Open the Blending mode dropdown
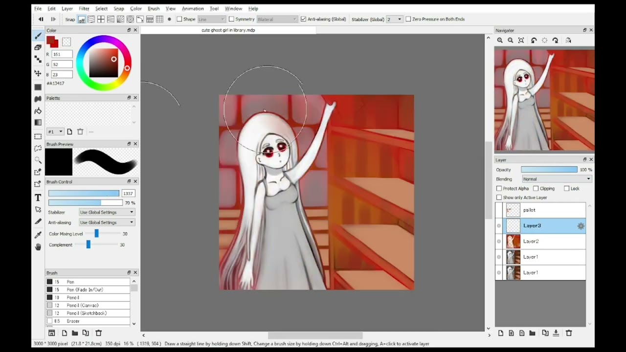 pyautogui.click(x=557, y=179)
